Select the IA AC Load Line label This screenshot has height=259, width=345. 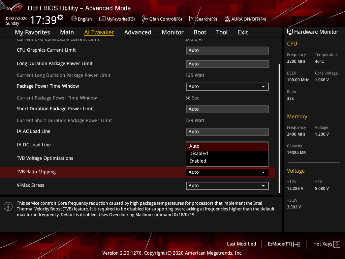pos(34,131)
